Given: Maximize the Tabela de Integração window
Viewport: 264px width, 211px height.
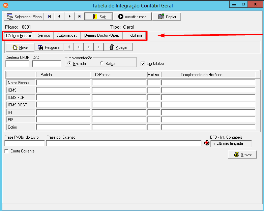Looking at the screenshot, I should 243,4.
